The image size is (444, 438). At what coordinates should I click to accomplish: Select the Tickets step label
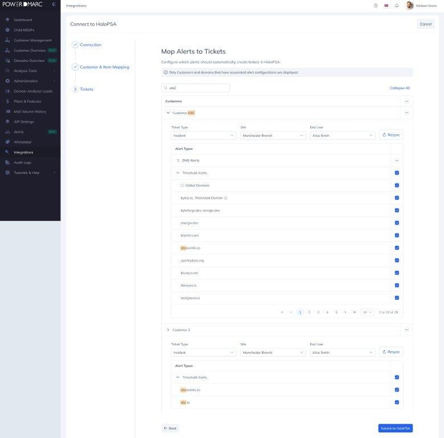[x=87, y=89]
